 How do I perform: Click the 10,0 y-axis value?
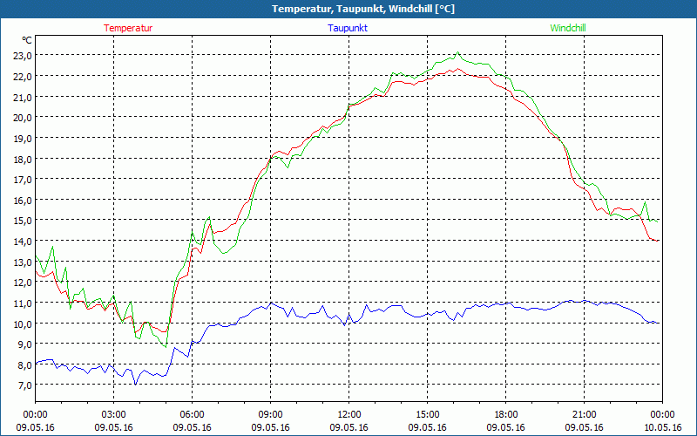coord(23,324)
